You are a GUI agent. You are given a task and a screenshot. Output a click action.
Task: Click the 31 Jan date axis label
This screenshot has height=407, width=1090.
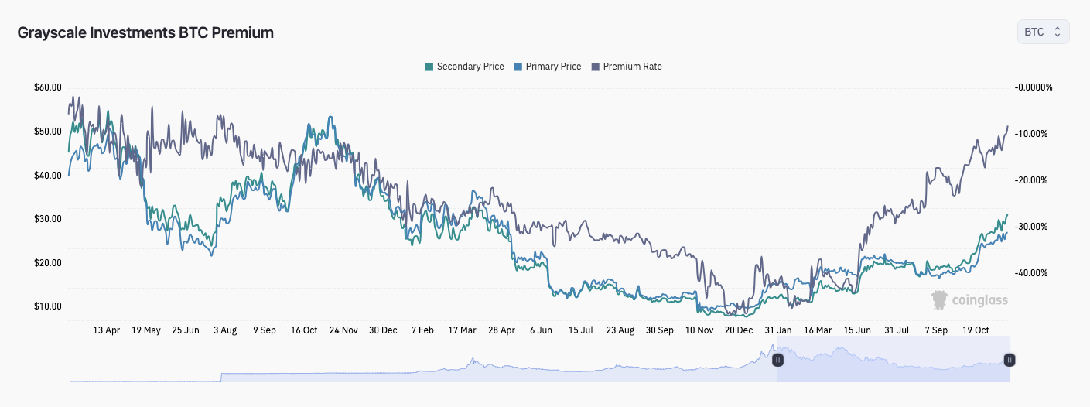(x=779, y=330)
